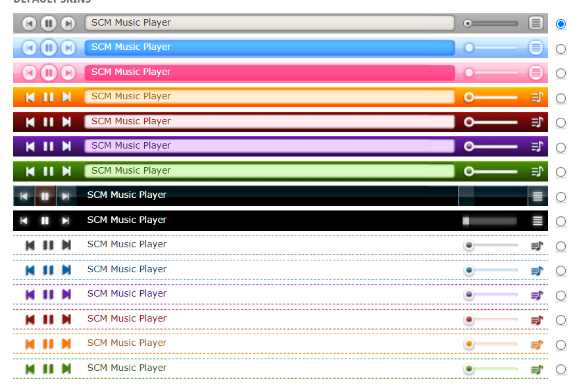This screenshot has width=579, height=390.
Task: Open the playlist on the pink skin player
Action: coord(536,72)
